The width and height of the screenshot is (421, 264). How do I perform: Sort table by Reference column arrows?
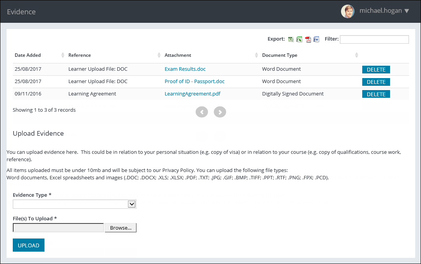[x=159, y=55]
